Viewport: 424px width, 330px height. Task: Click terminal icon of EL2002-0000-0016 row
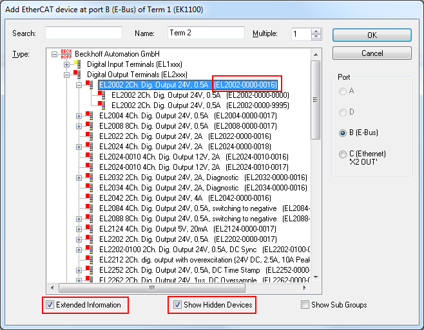[90, 85]
